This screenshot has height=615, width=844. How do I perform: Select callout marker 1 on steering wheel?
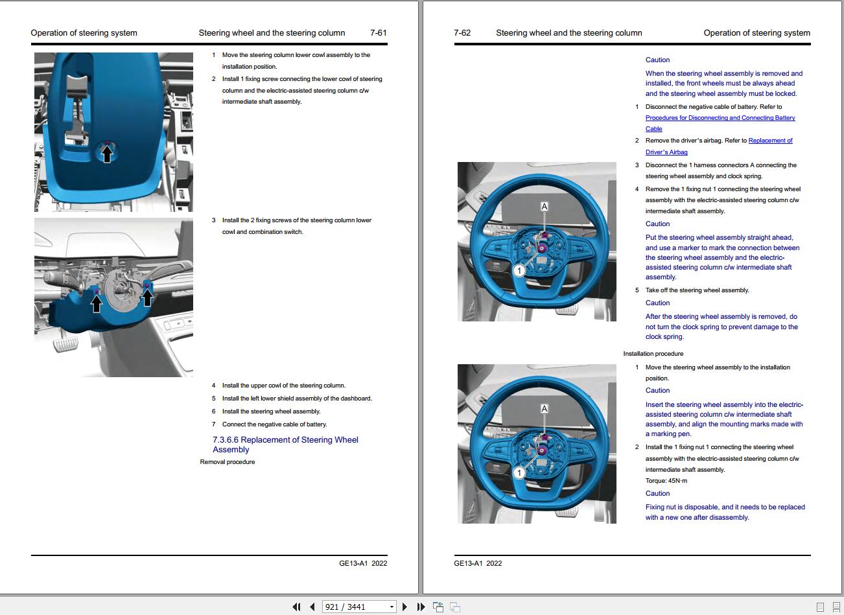519,270
